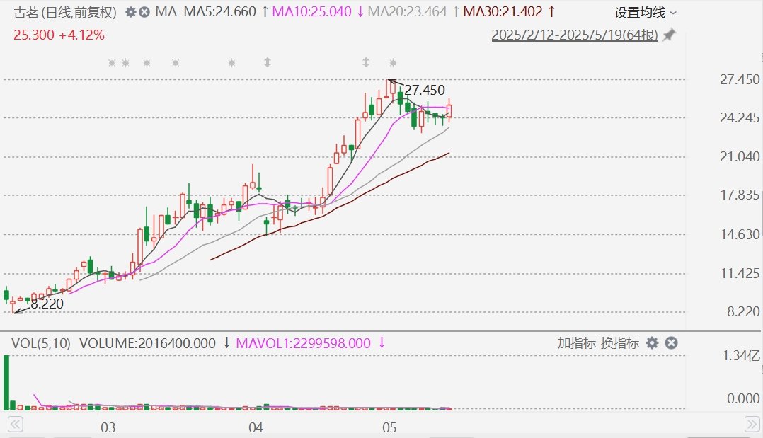This screenshot has height=438, width=763.
Task: Click the double-arrow event marker just before the May peak
Action: pyautogui.click(x=366, y=62)
